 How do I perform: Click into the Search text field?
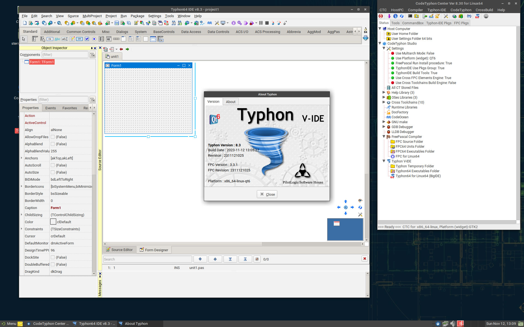147,259
